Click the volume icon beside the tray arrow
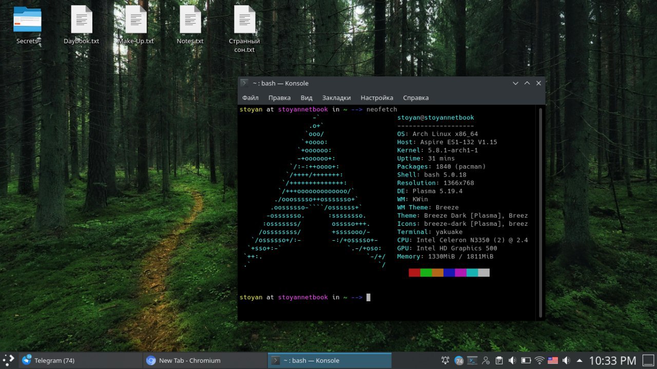Viewport: 657px width, 369px height. click(566, 360)
